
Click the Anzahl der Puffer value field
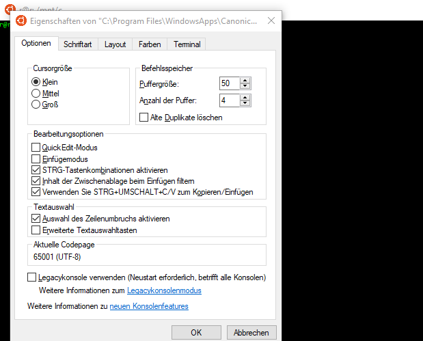pos(230,100)
